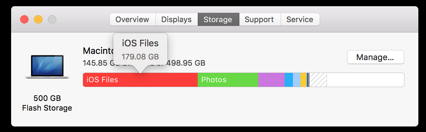
Task: Click the 500 GB Flash Storage label
Action: [x=47, y=103]
